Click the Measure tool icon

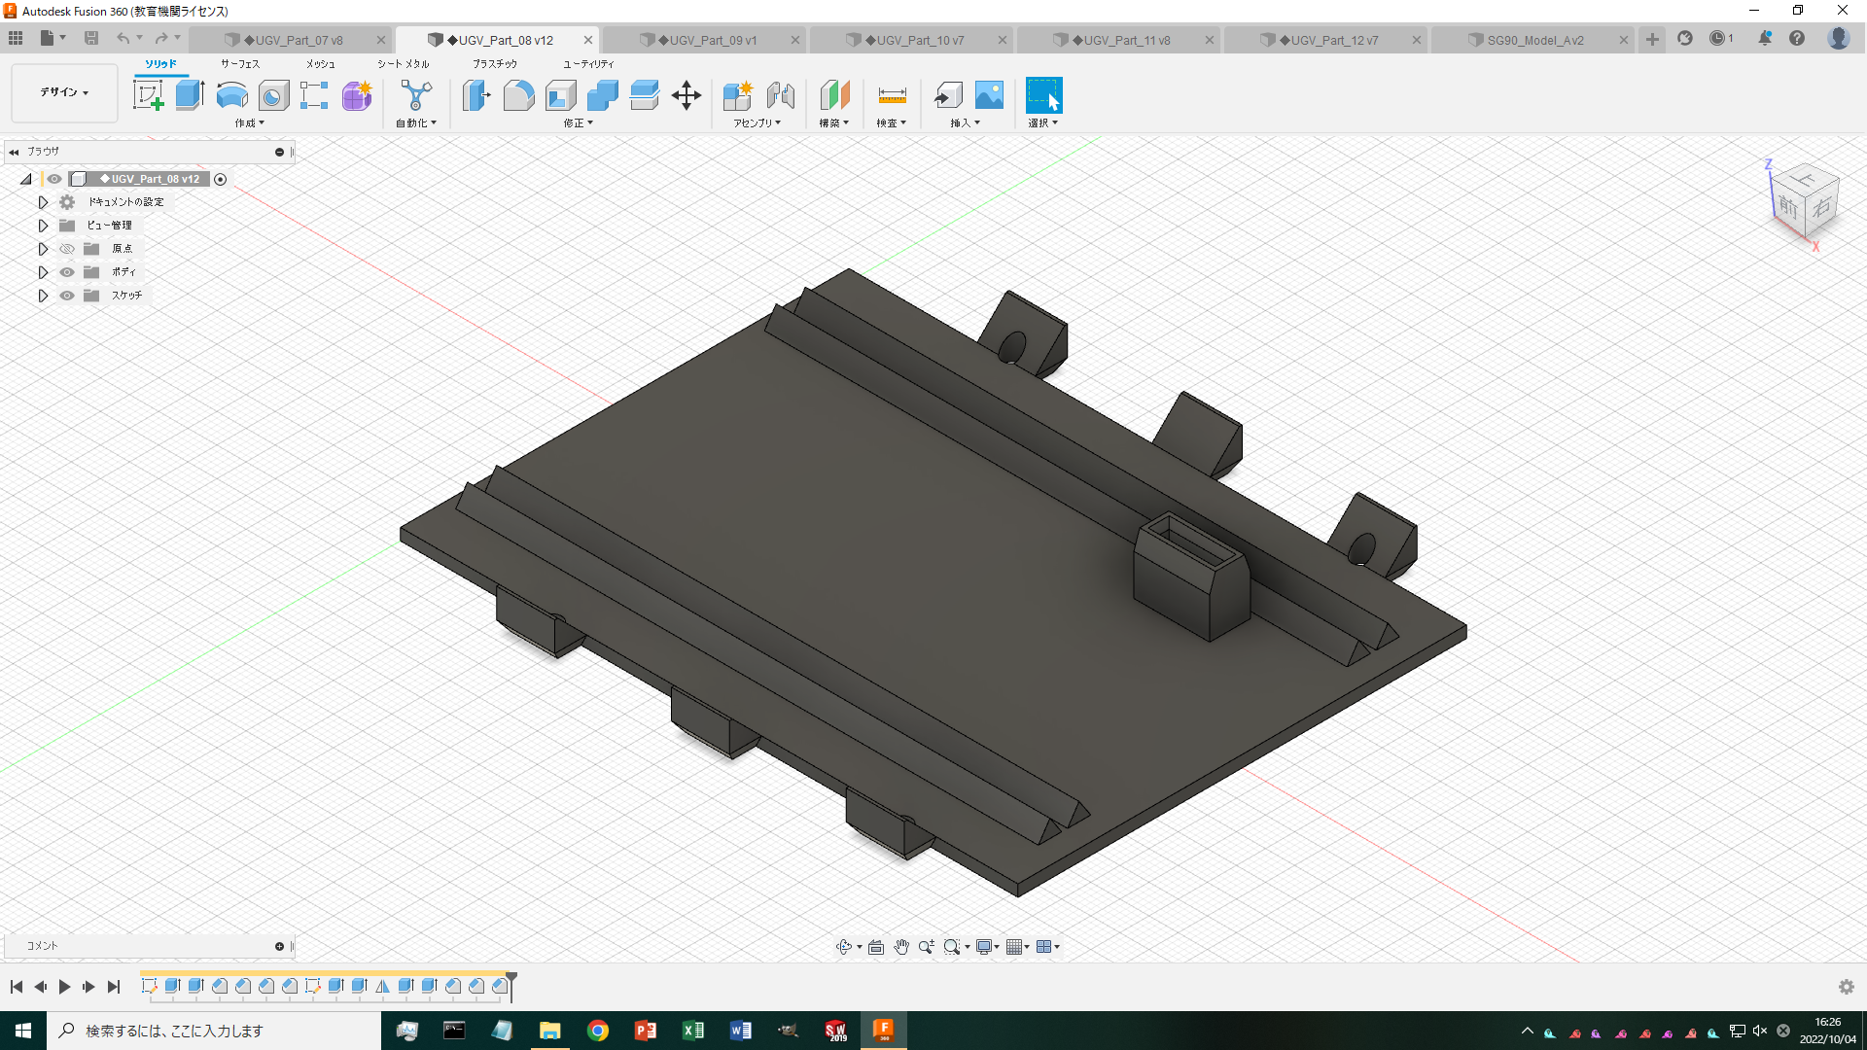point(892,95)
